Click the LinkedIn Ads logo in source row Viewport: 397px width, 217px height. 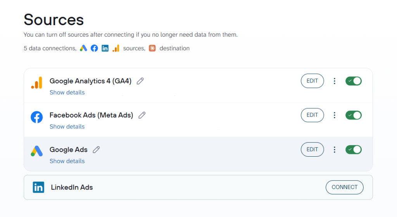click(x=38, y=187)
